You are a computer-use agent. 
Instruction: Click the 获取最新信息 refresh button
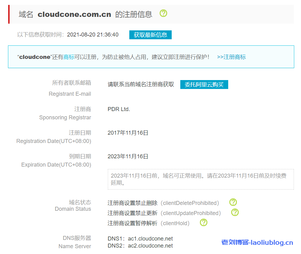pos(150,35)
